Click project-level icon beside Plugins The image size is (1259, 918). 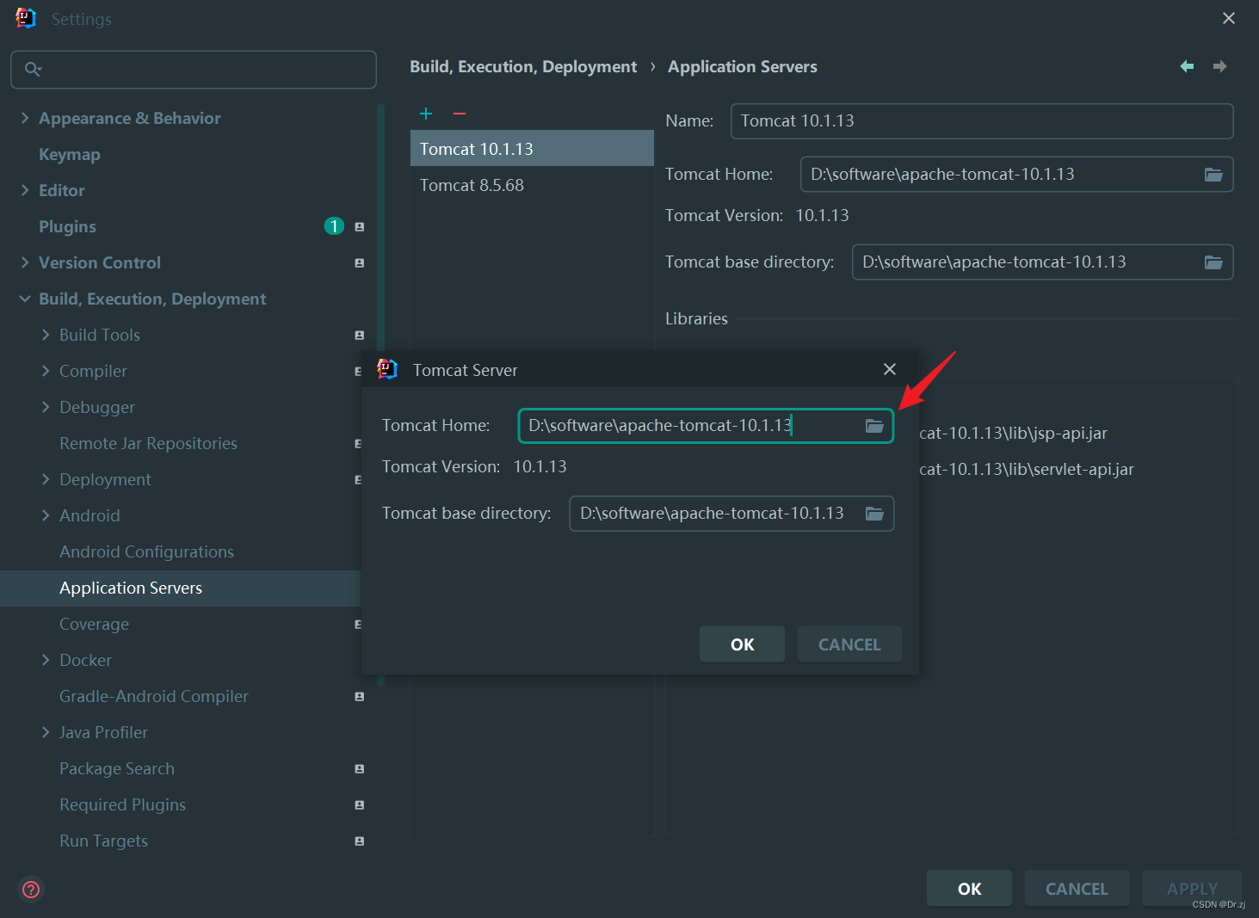click(360, 227)
